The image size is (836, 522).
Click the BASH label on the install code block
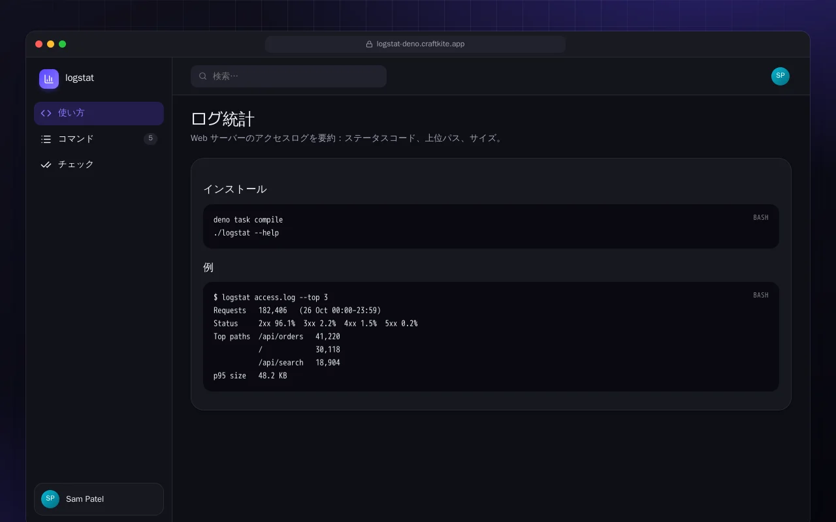click(761, 217)
